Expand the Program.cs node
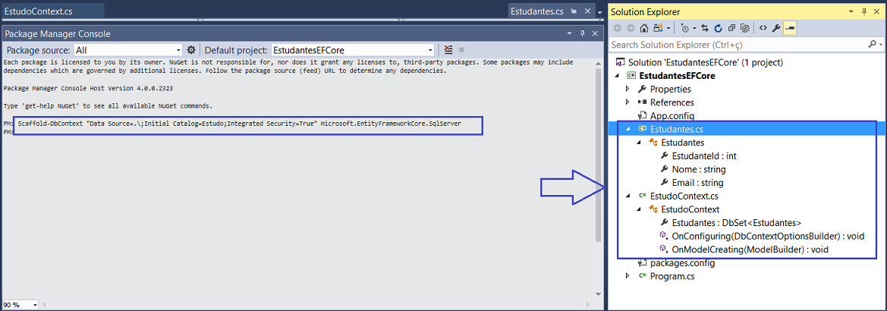The width and height of the screenshot is (887, 311). coord(628,276)
